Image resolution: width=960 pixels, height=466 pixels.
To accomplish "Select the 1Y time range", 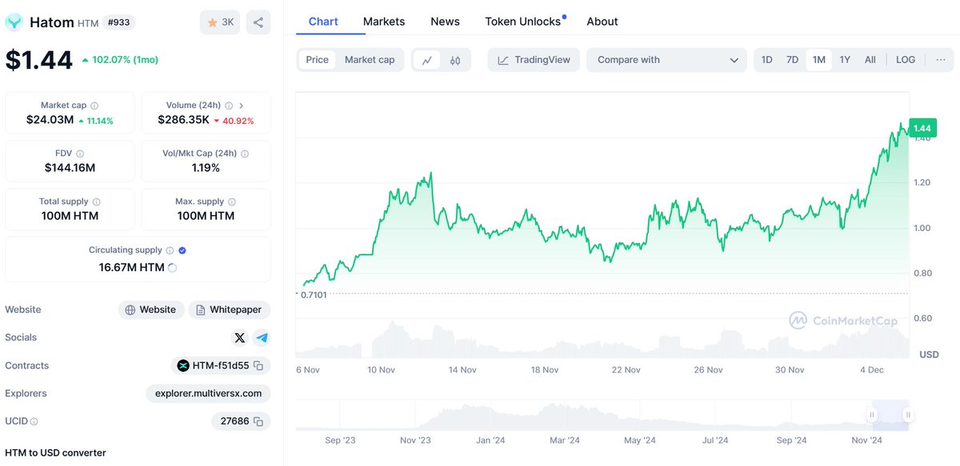I will point(845,60).
